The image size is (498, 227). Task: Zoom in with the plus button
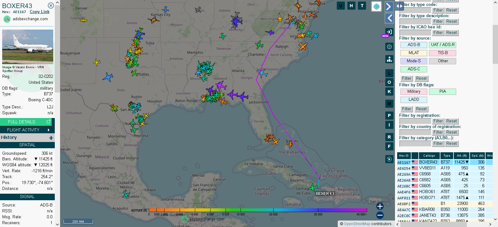pyautogui.click(x=380, y=206)
